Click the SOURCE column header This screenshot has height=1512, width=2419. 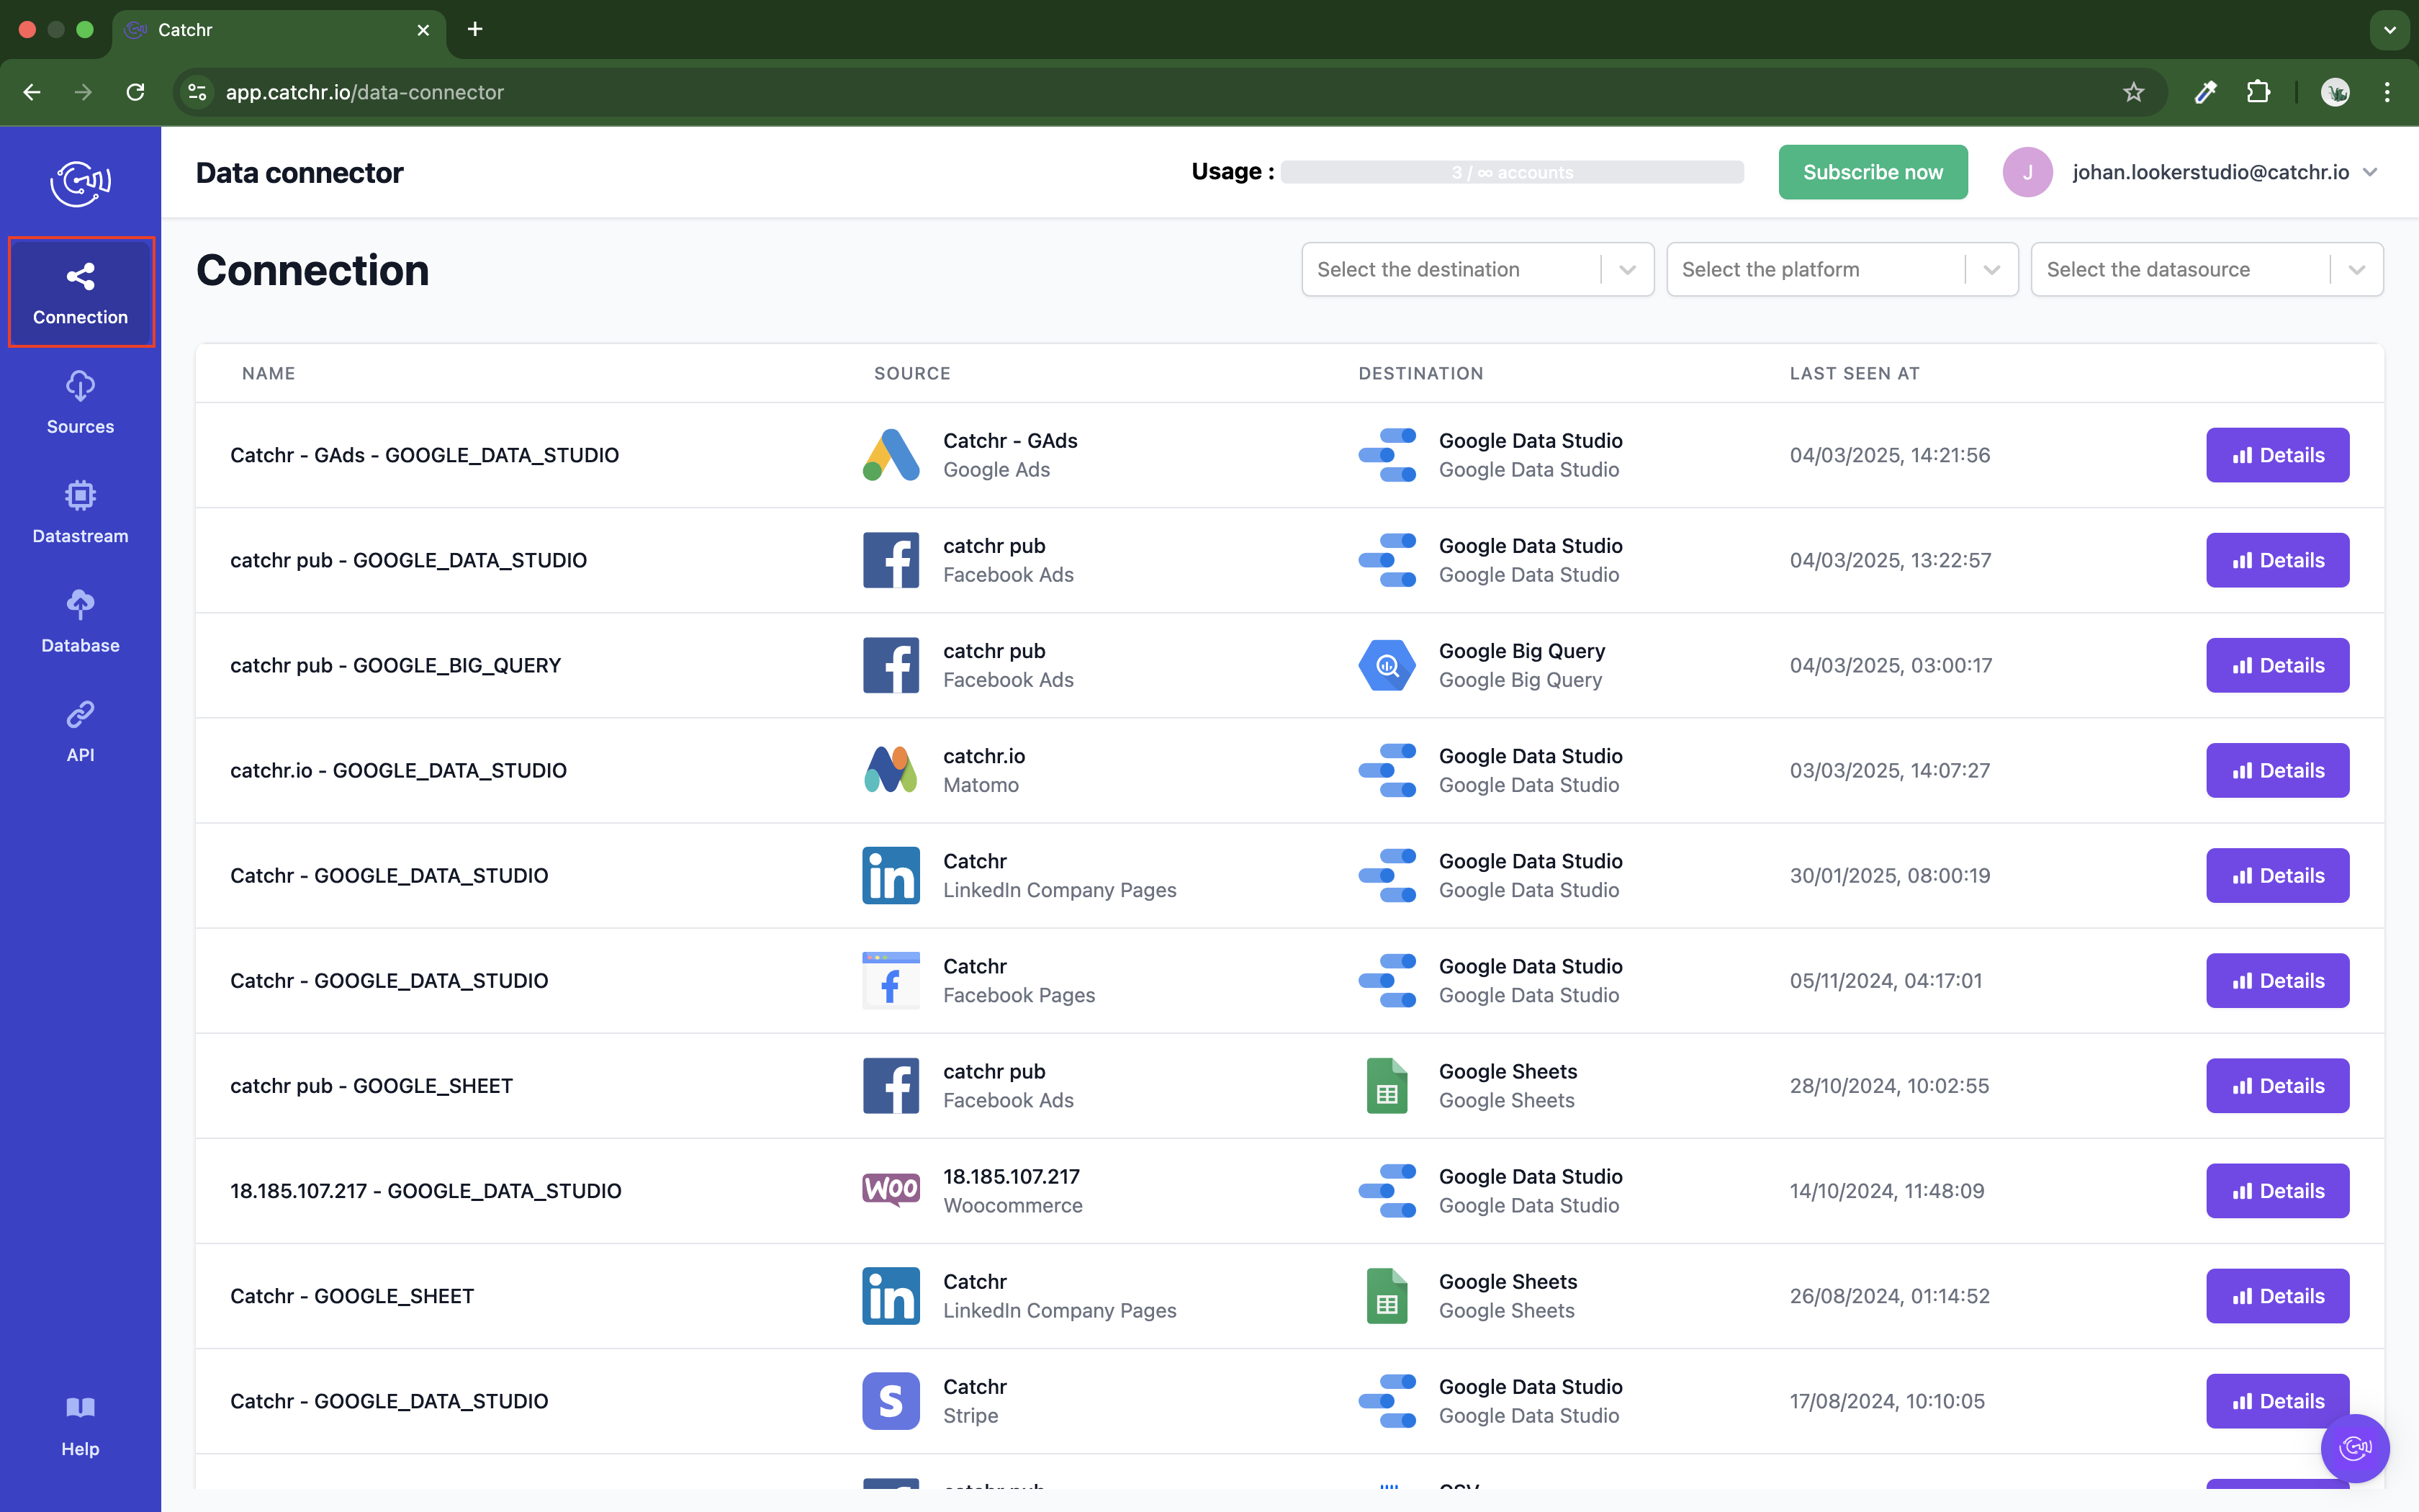pos(911,373)
